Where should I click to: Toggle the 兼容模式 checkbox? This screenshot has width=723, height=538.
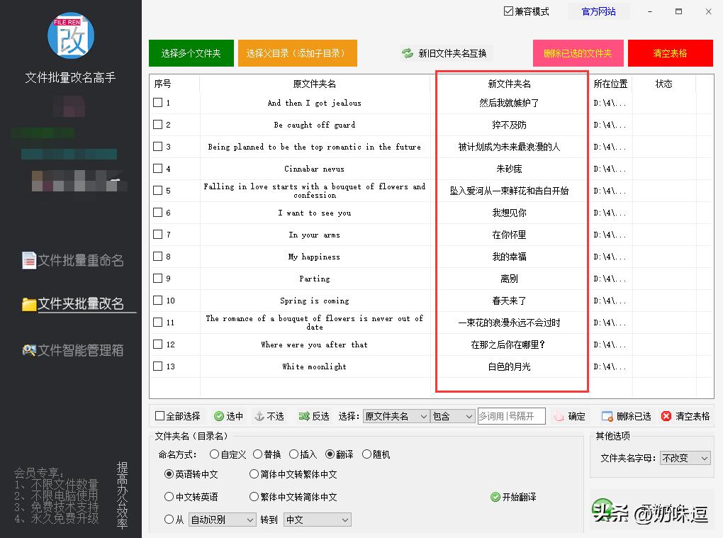click(508, 11)
